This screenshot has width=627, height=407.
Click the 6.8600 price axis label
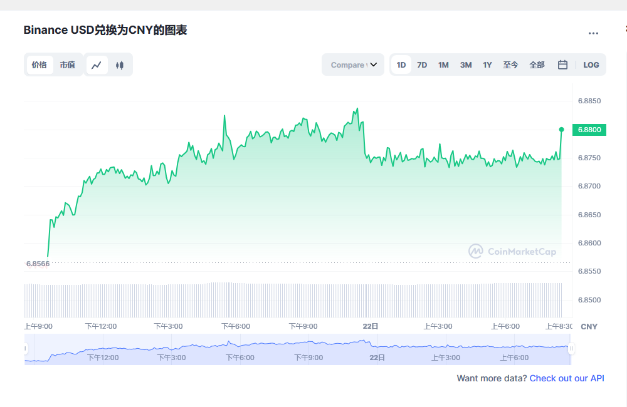point(589,243)
